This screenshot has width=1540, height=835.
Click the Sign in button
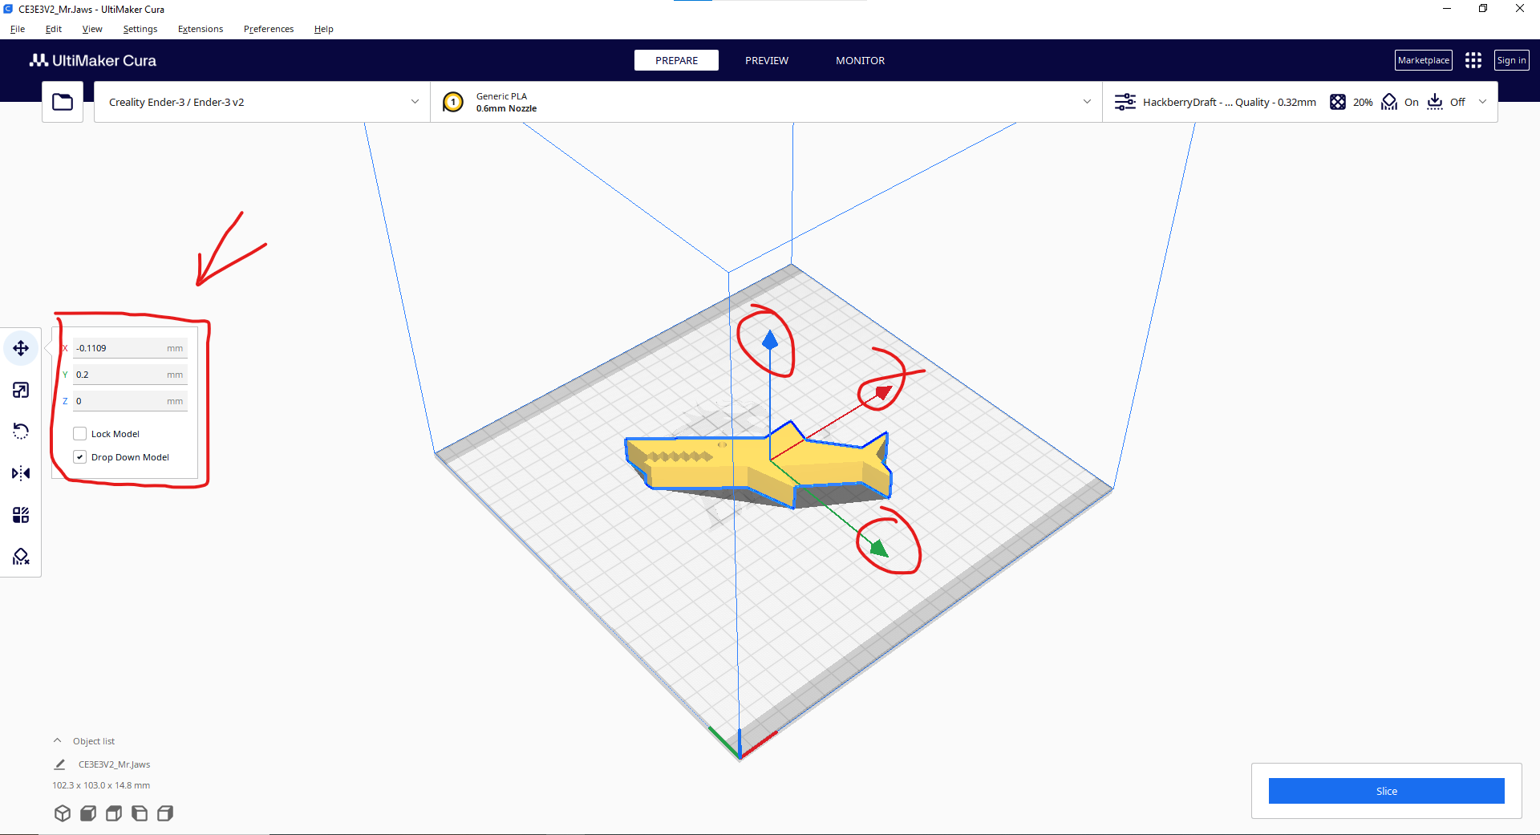(x=1512, y=60)
